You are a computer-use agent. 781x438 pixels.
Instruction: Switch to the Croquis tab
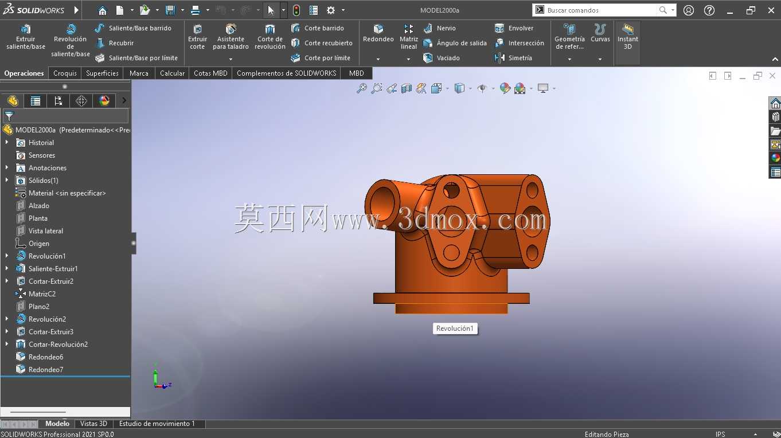click(65, 73)
